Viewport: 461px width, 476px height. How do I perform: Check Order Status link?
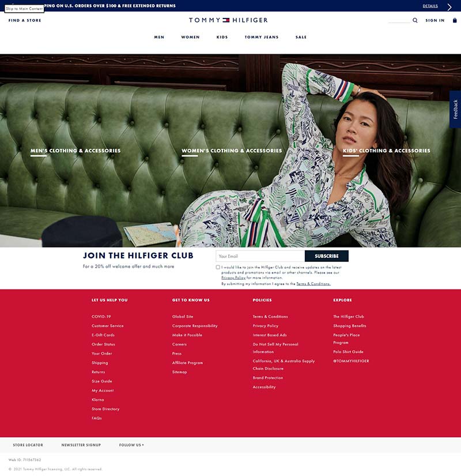click(103, 344)
